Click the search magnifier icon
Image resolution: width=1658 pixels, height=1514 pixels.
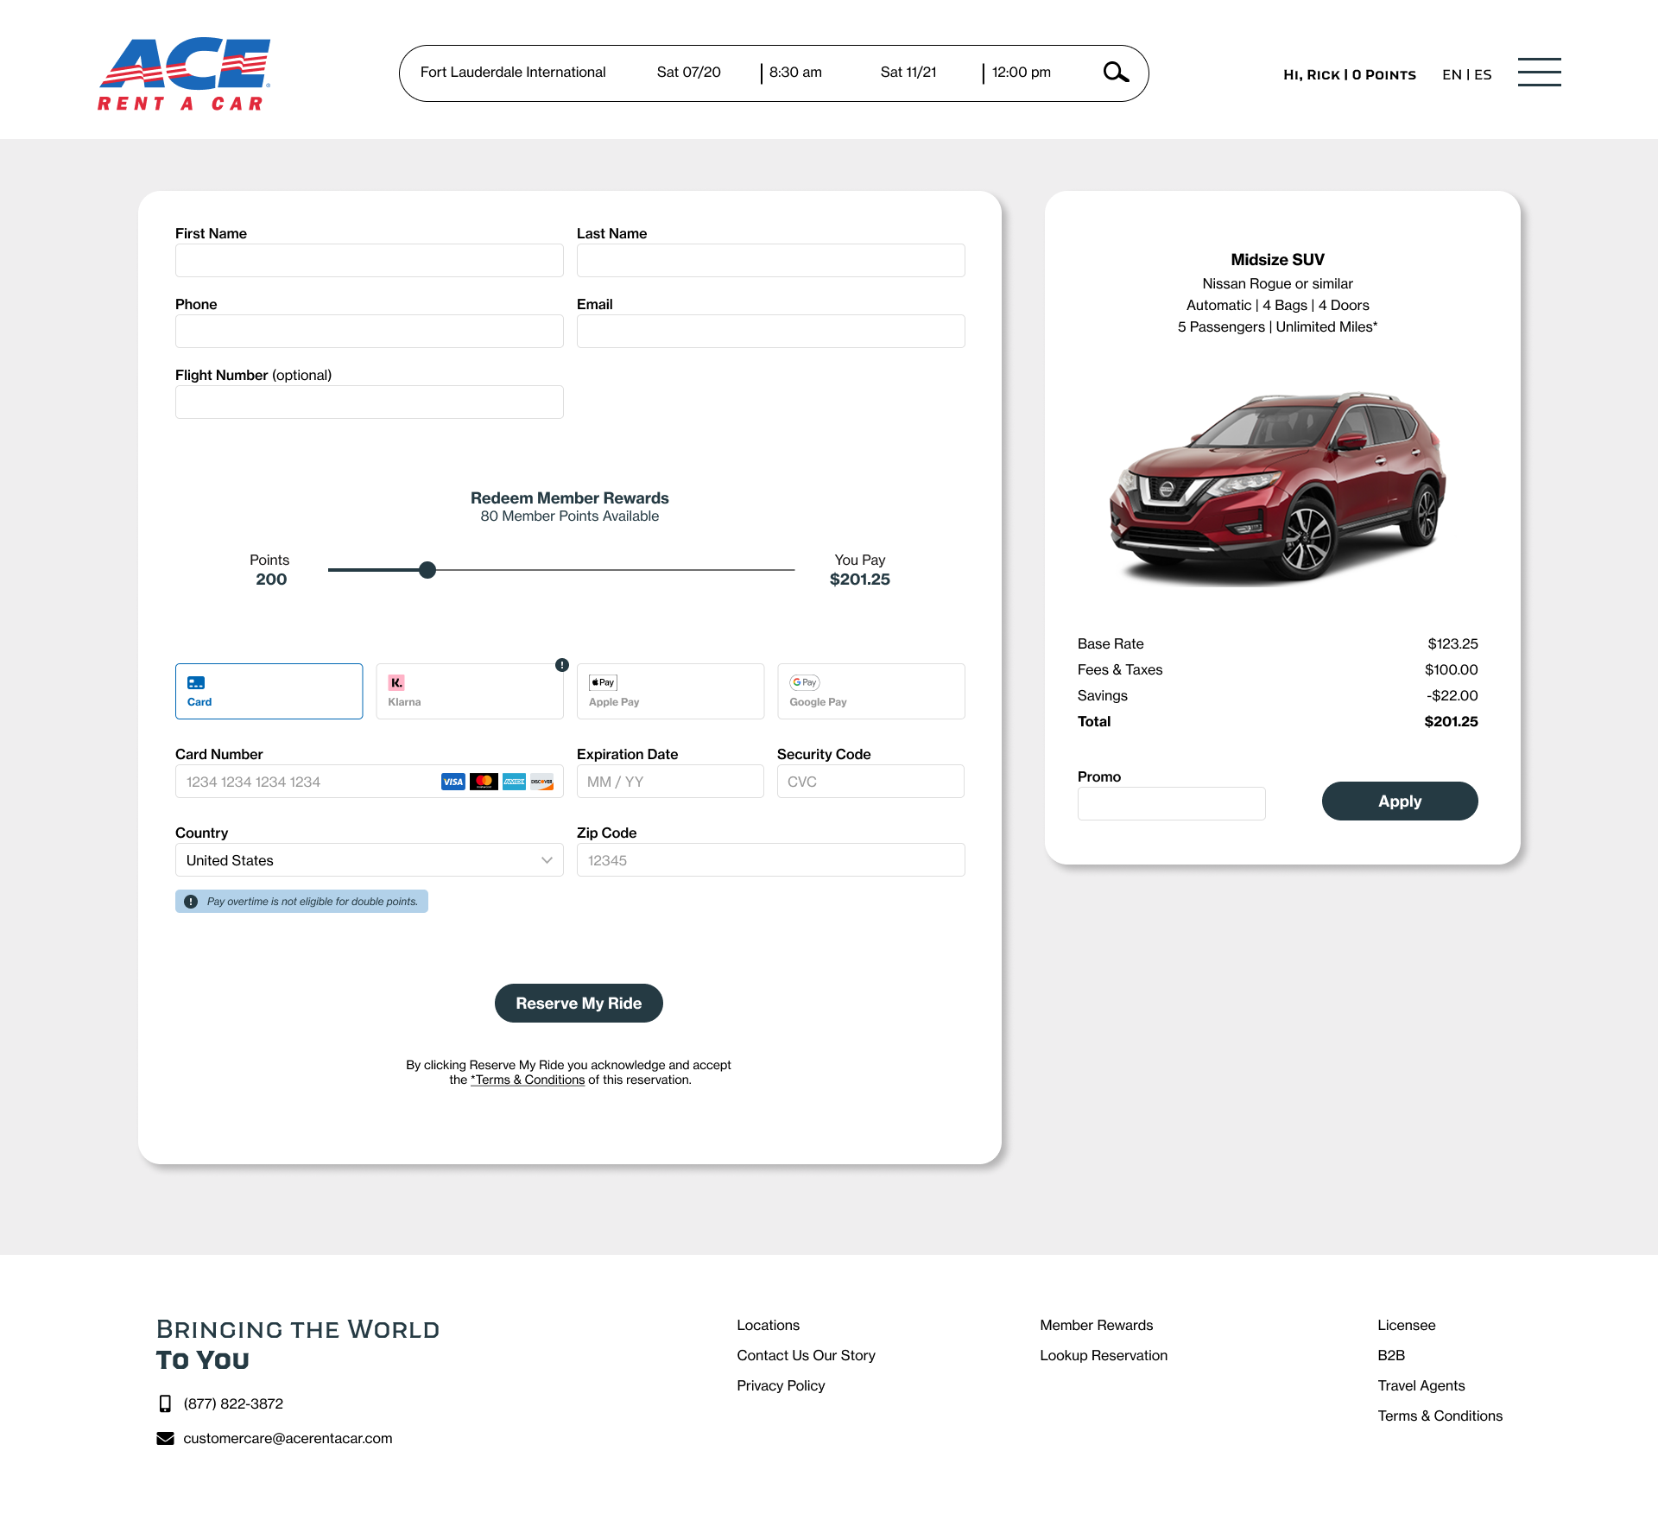[1116, 73]
